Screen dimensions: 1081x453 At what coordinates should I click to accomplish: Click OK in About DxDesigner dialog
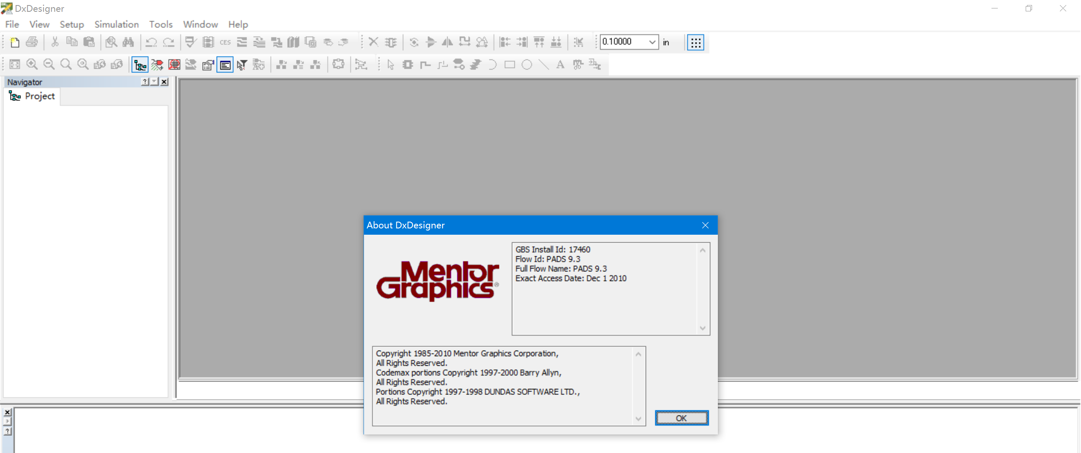click(x=682, y=418)
